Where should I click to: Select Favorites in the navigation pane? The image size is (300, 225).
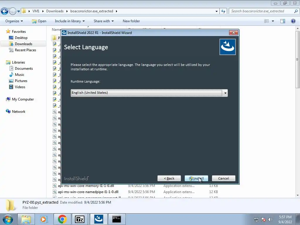click(x=19, y=32)
